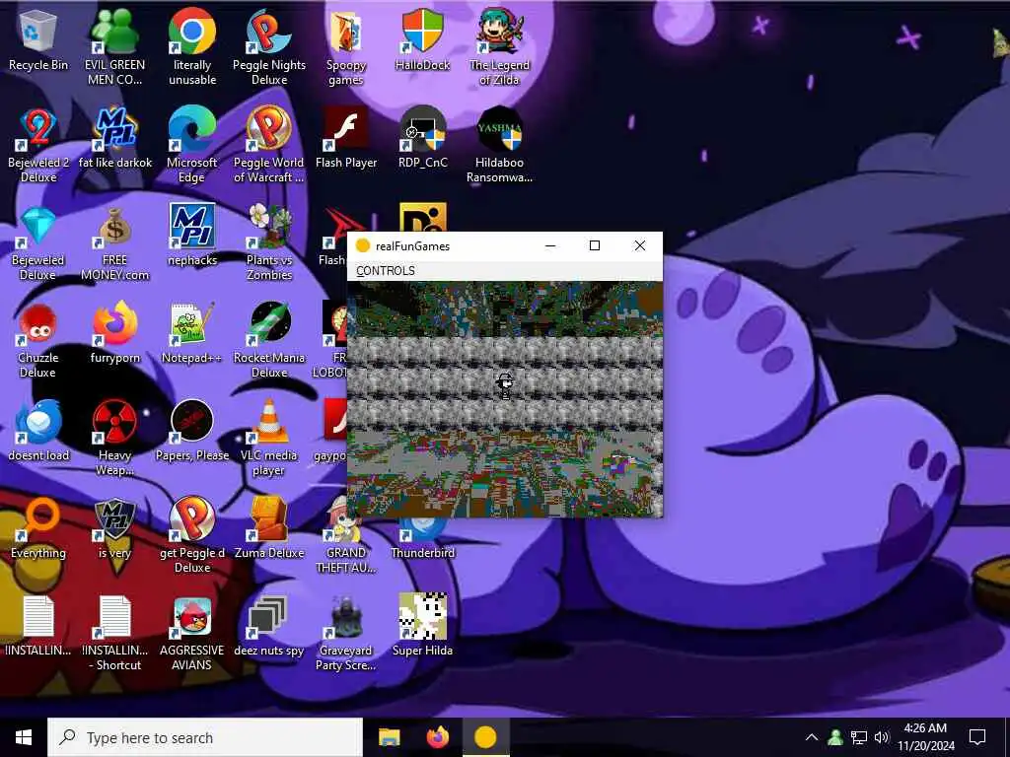Launch Notepad++ from desktop

[x=192, y=333]
